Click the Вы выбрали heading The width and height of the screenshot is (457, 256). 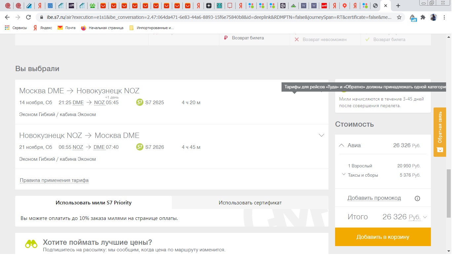(x=37, y=69)
